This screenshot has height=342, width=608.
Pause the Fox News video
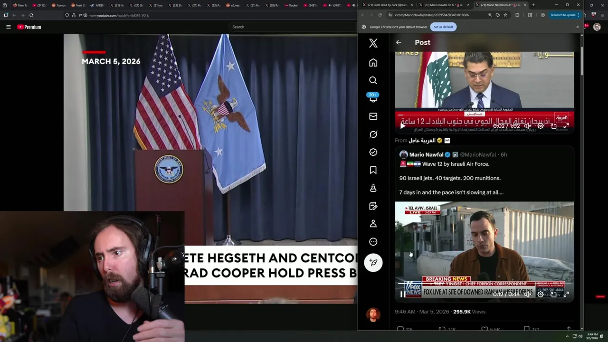(x=403, y=294)
